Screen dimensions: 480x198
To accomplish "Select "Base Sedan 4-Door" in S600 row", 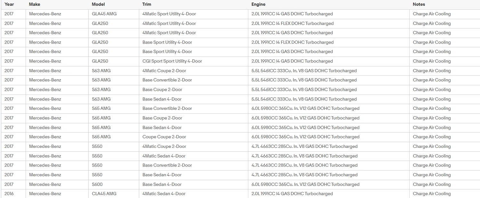I will [x=162, y=184].
